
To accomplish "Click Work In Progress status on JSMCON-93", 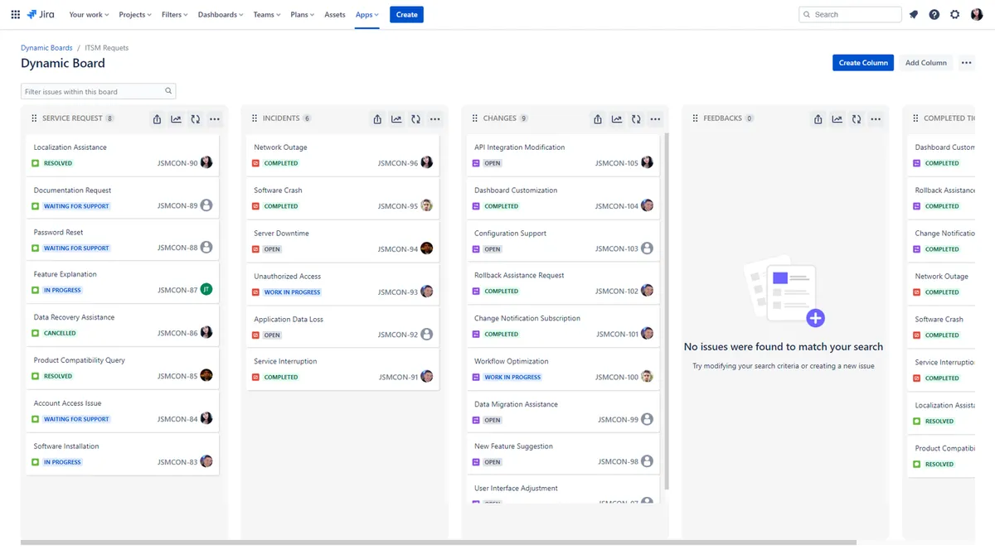I will click(292, 292).
